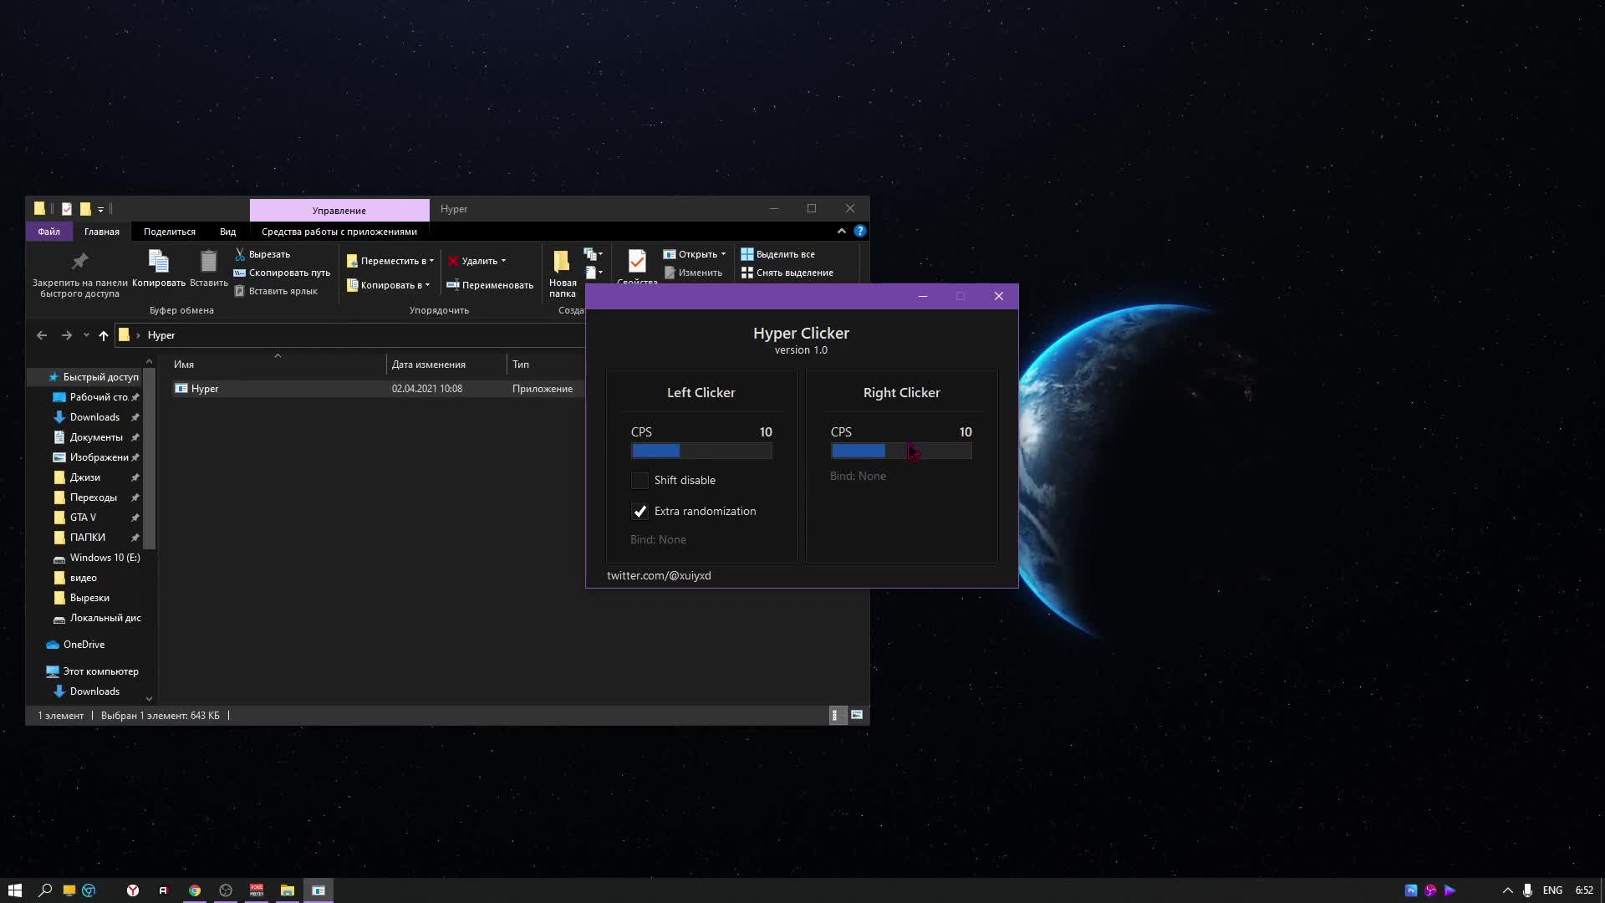
Task: Open the Файл menu in File Explorer
Action: coord(48,231)
